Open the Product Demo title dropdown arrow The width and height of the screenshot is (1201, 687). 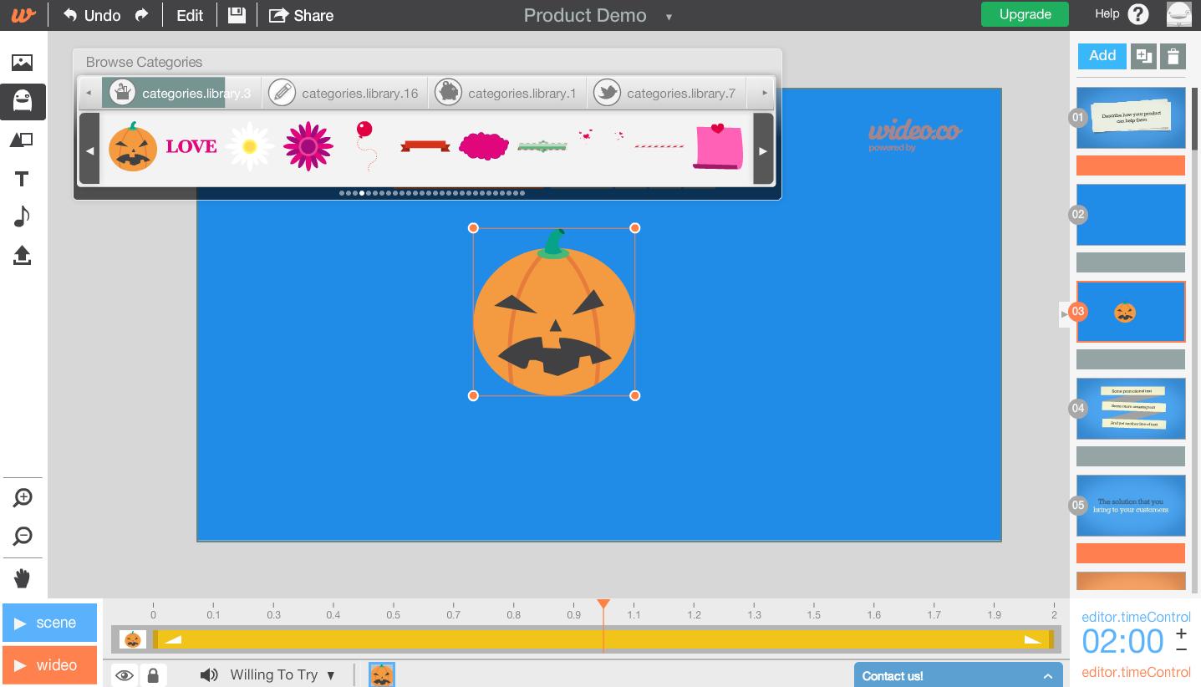click(669, 17)
